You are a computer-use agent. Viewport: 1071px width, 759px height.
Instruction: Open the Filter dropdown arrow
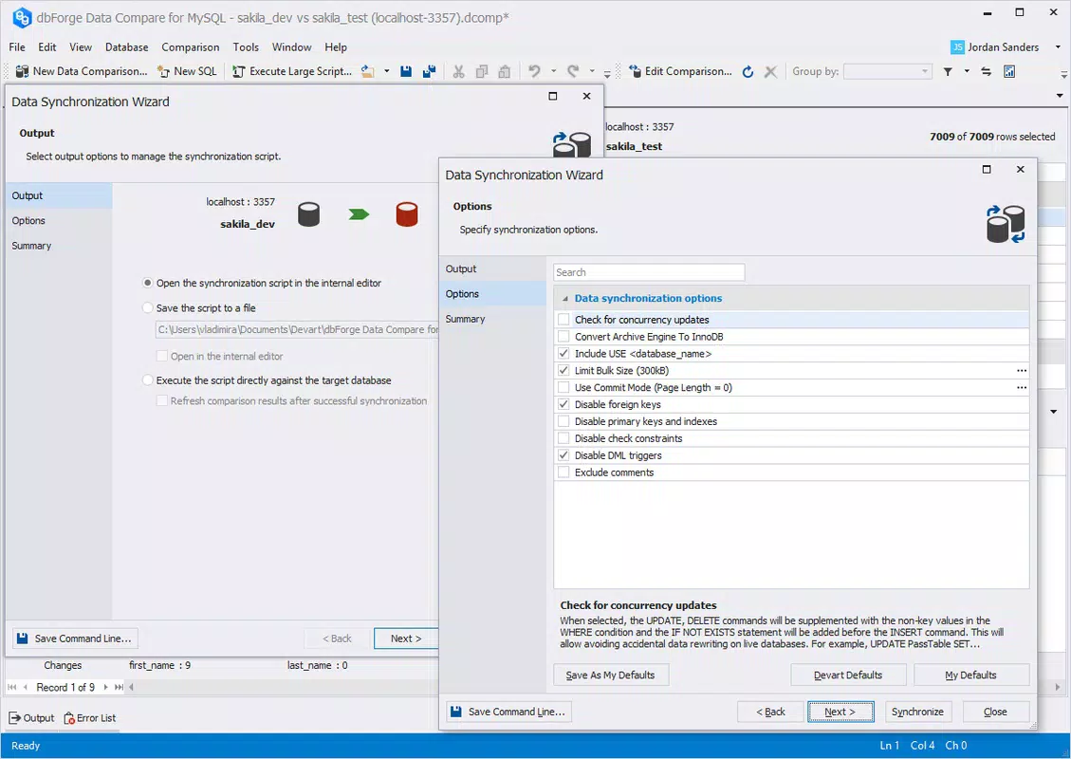click(967, 71)
